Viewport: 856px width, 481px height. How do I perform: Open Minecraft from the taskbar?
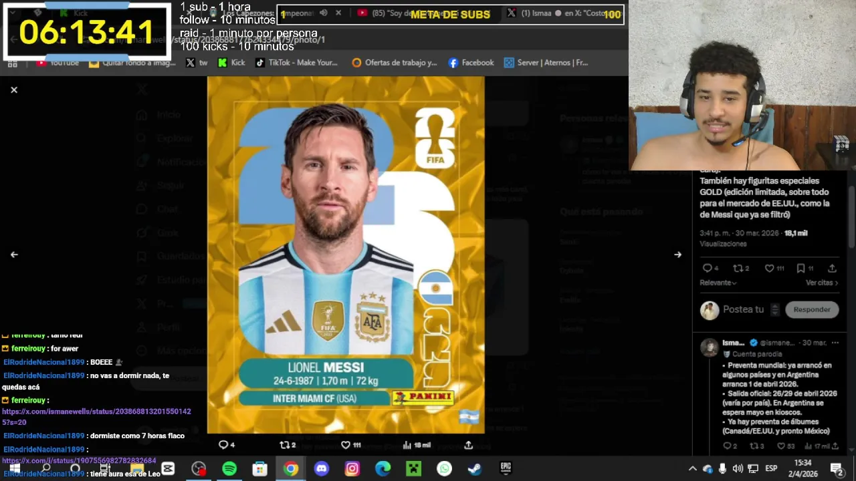click(x=414, y=469)
